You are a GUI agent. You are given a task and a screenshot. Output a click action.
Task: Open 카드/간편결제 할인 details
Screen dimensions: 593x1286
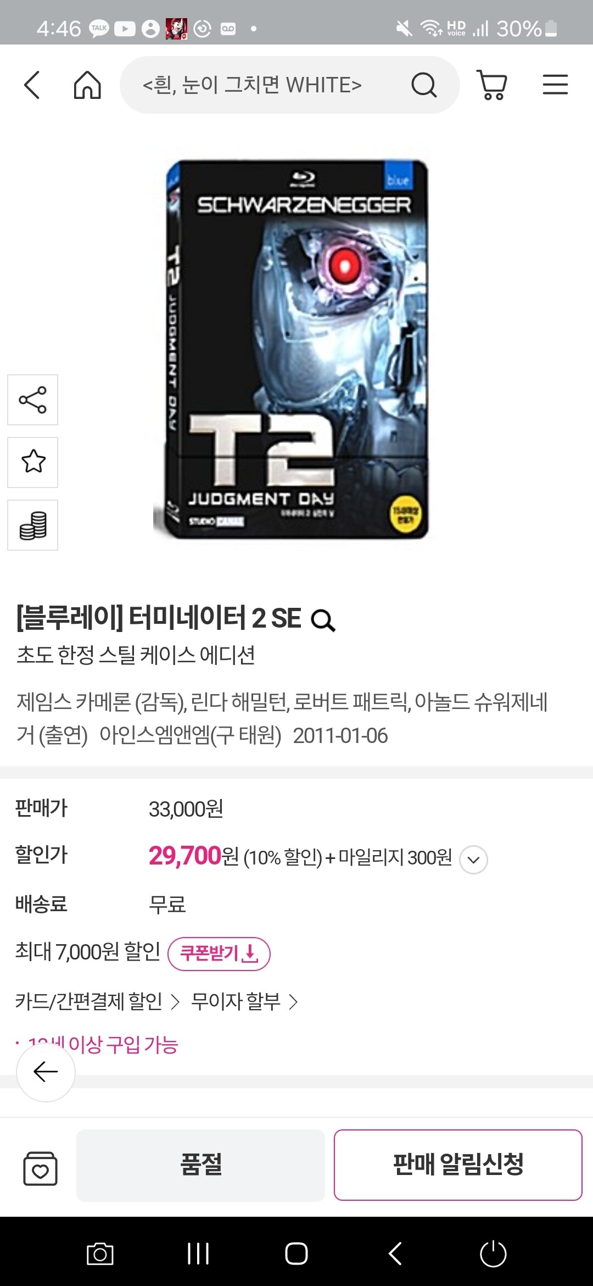(97, 1001)
